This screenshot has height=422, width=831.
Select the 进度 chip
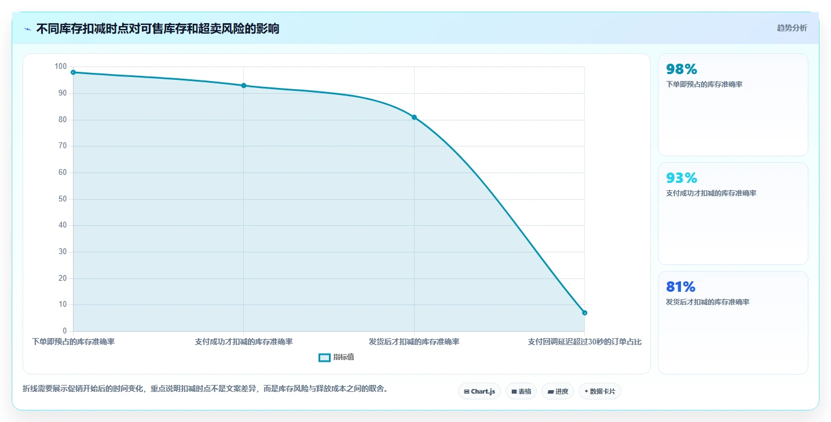(558, 391)
